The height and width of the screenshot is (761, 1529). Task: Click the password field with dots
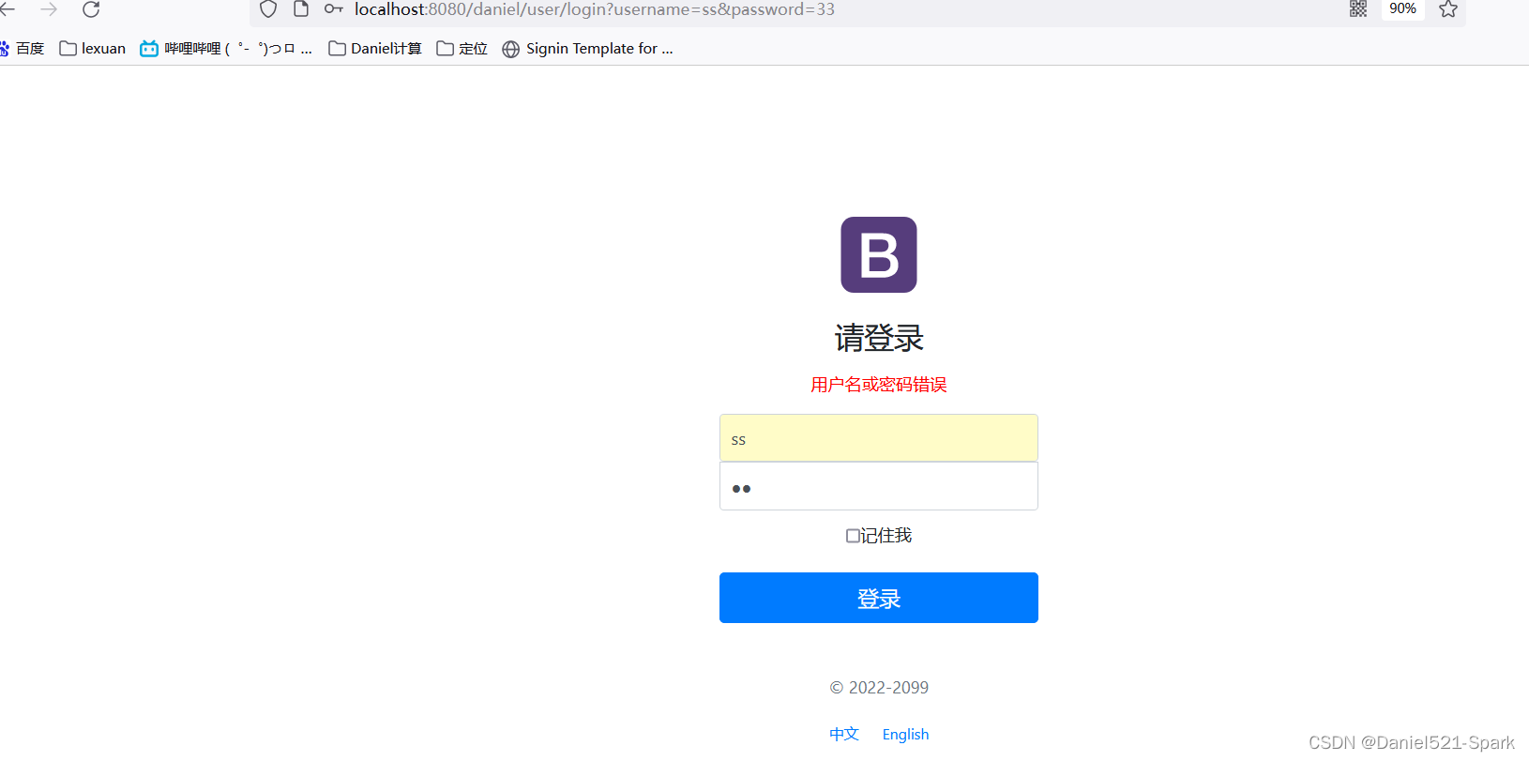click(x=879, y=486)
